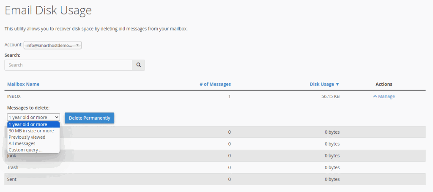This screenshot has height=192, width=433.
Task: Click the Sent mailbox row name
Action: click(x=12, y=179)
